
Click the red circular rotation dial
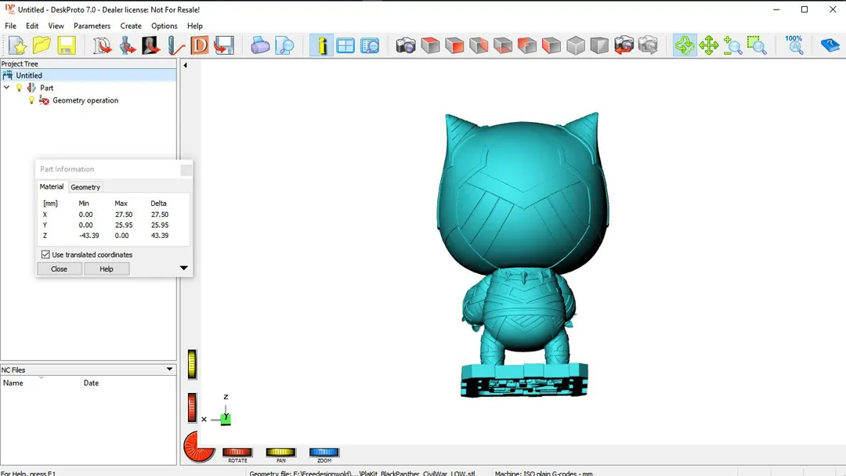coord(198,447)
